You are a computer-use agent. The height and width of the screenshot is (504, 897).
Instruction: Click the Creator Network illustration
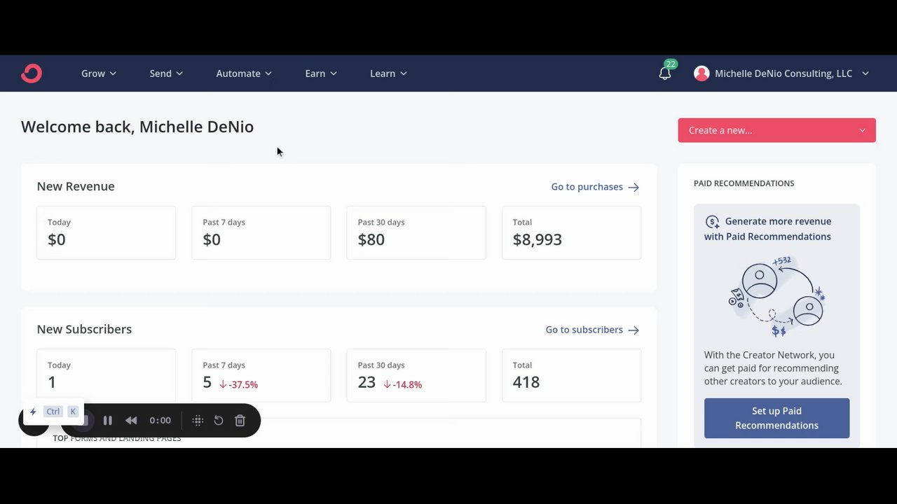pos(776,297)
